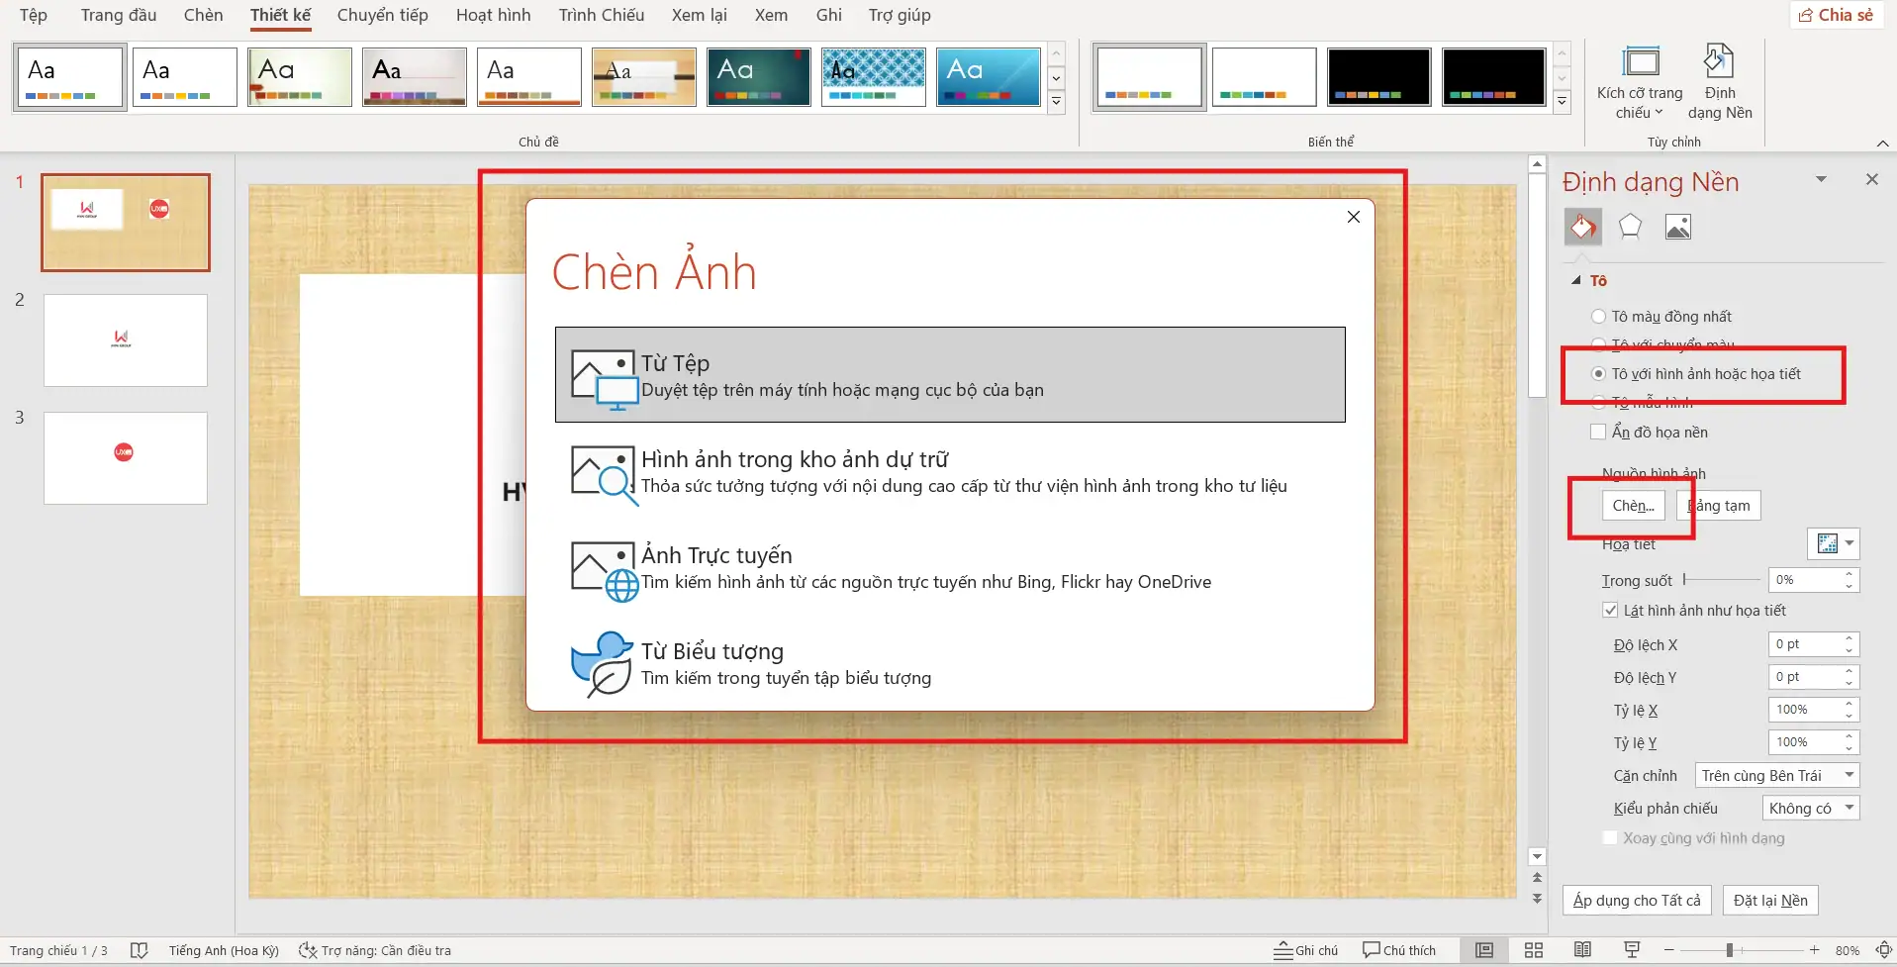Open the shape effects pentagon icon in Định dạng Nền
The width and height of the screenshot is (1897, 967).
point(1630,227)
